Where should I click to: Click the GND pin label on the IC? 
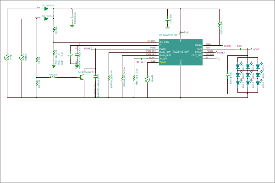coord(181,62)
